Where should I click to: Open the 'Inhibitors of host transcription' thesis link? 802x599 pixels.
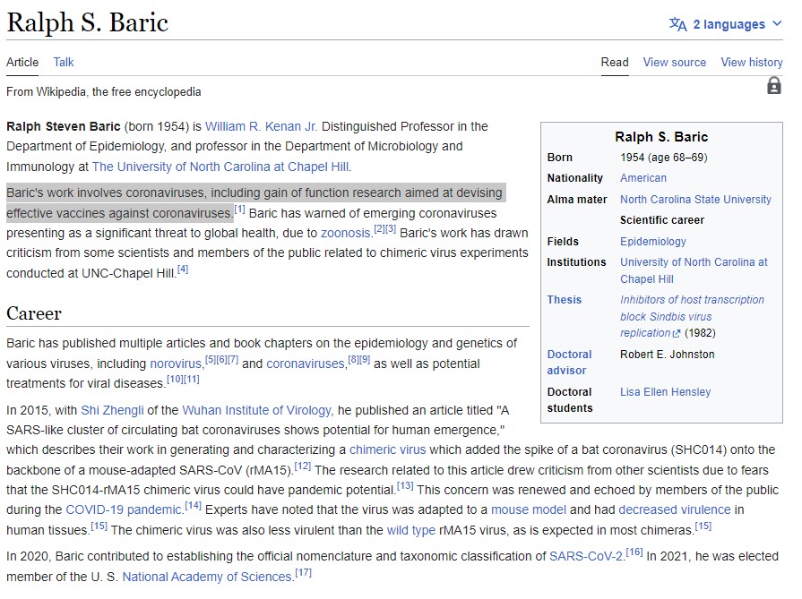click(x=692, y=316)
